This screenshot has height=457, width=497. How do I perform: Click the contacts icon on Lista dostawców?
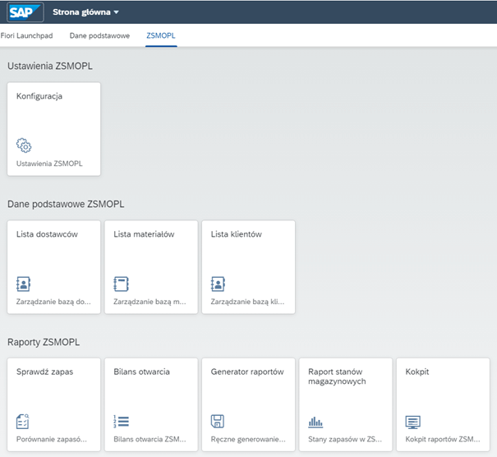(x=23, y=284)
